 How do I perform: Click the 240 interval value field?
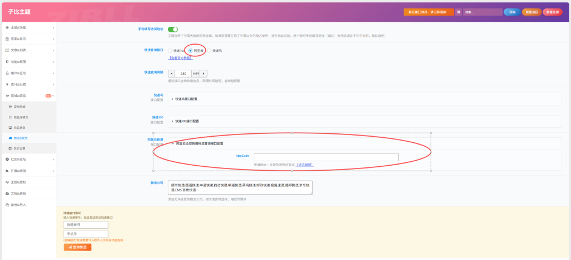tap(183, 74)
